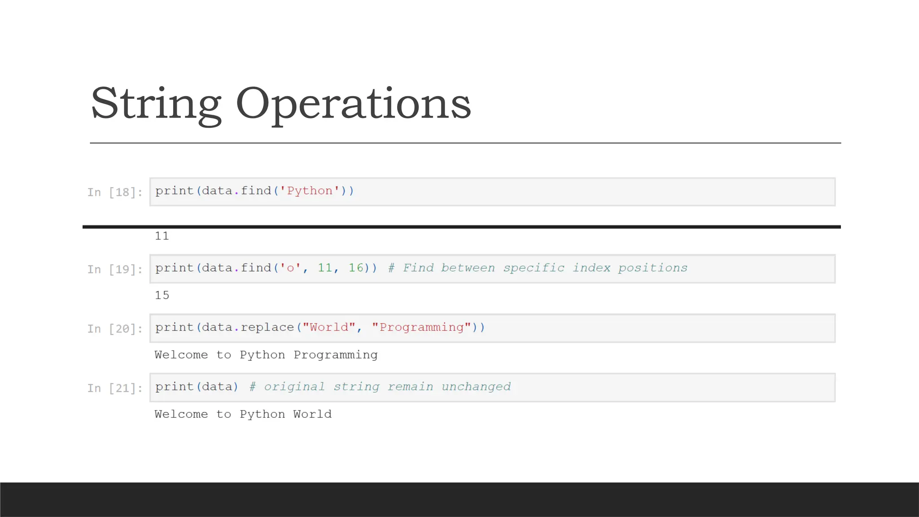Select the 'In [20]:' prompt label
The height and width of the screenshot is (517, 919).
(115, 329)
